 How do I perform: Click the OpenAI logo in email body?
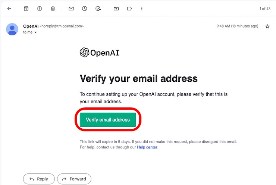[100, 52]
